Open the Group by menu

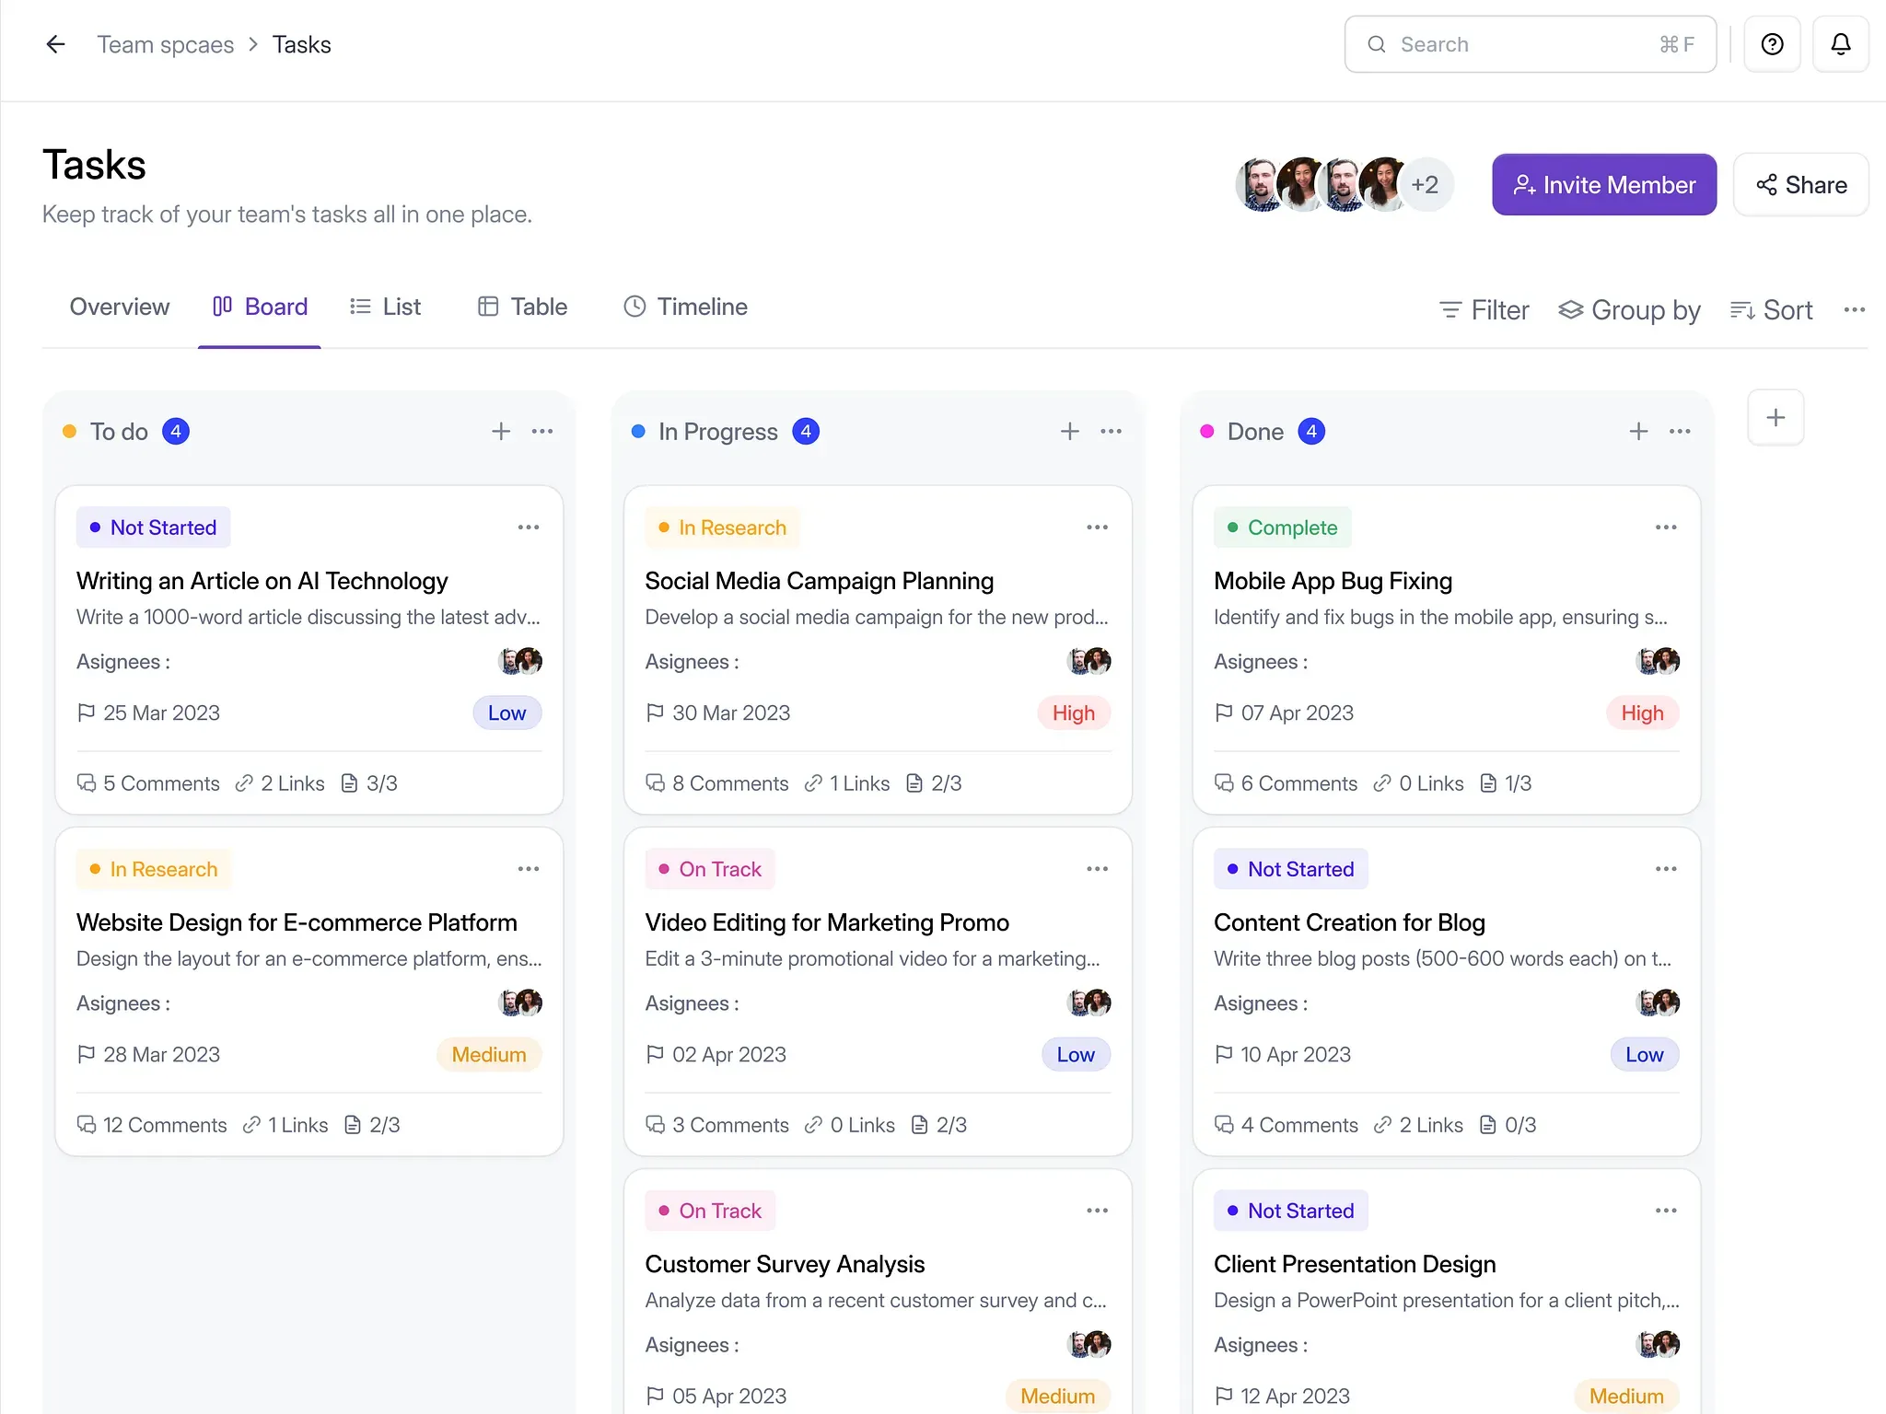point(1629,310)
